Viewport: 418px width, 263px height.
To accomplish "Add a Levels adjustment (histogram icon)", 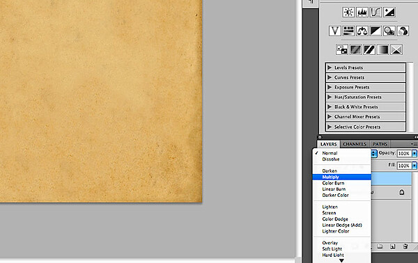I will [362, 13].
